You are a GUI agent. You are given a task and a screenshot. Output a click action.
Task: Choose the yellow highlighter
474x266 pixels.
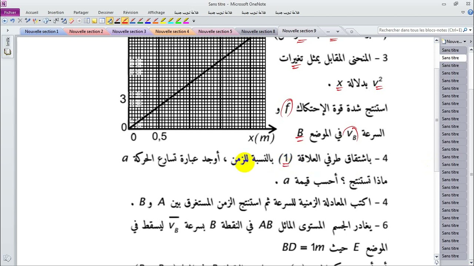[x=163, y=21]
